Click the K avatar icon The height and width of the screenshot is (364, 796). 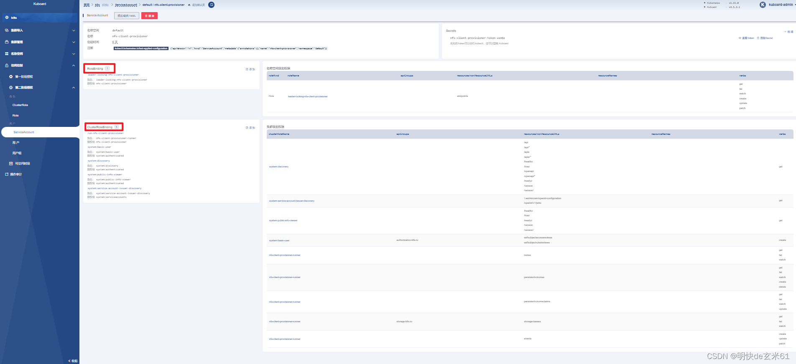[x=763, y=5]
